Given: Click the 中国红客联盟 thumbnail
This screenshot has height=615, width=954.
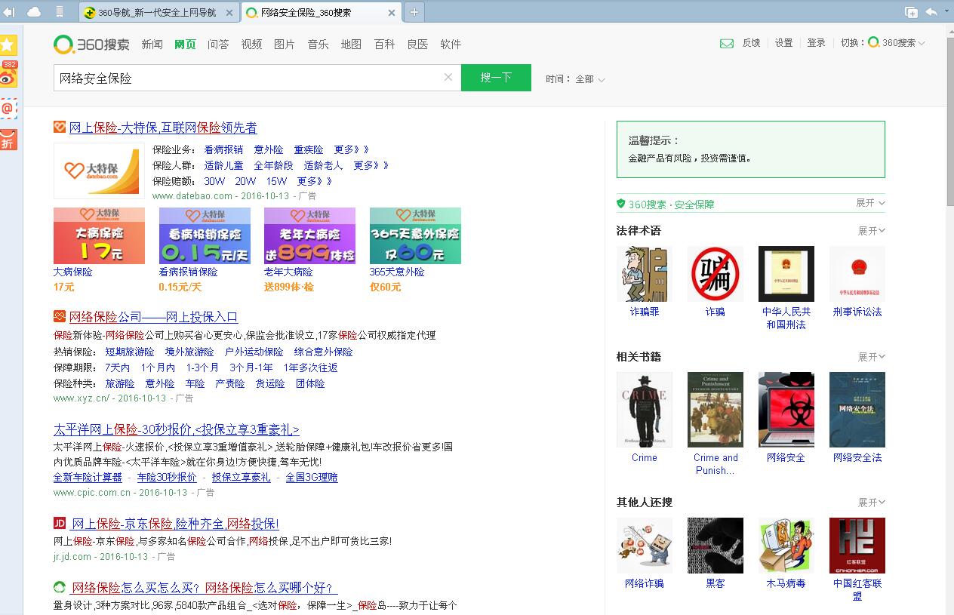Looking at the screenshot, I should tap(857, 546).
